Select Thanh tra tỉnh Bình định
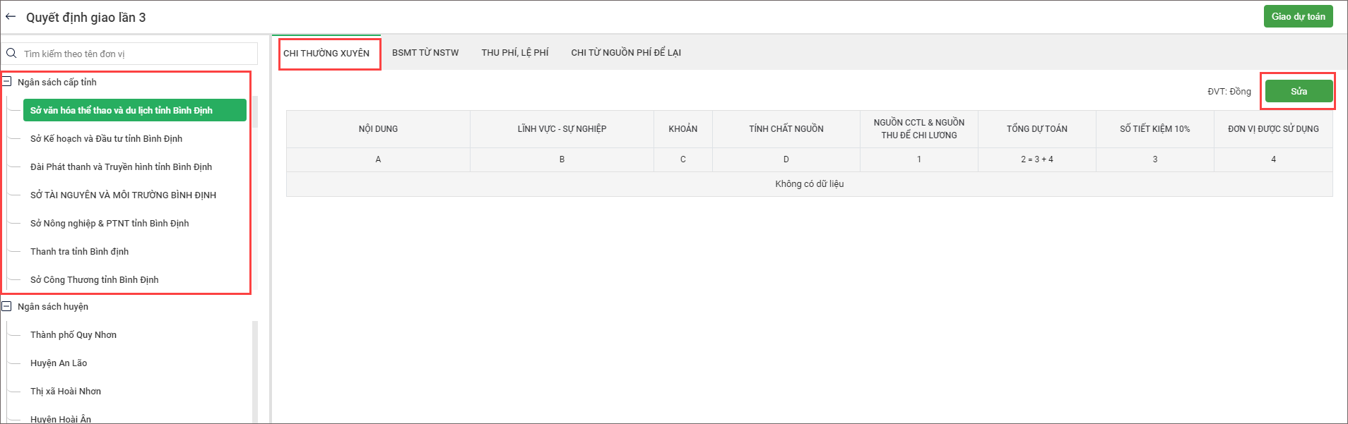The height and width of the screenshot is (424, 1348). coord(79,251)
